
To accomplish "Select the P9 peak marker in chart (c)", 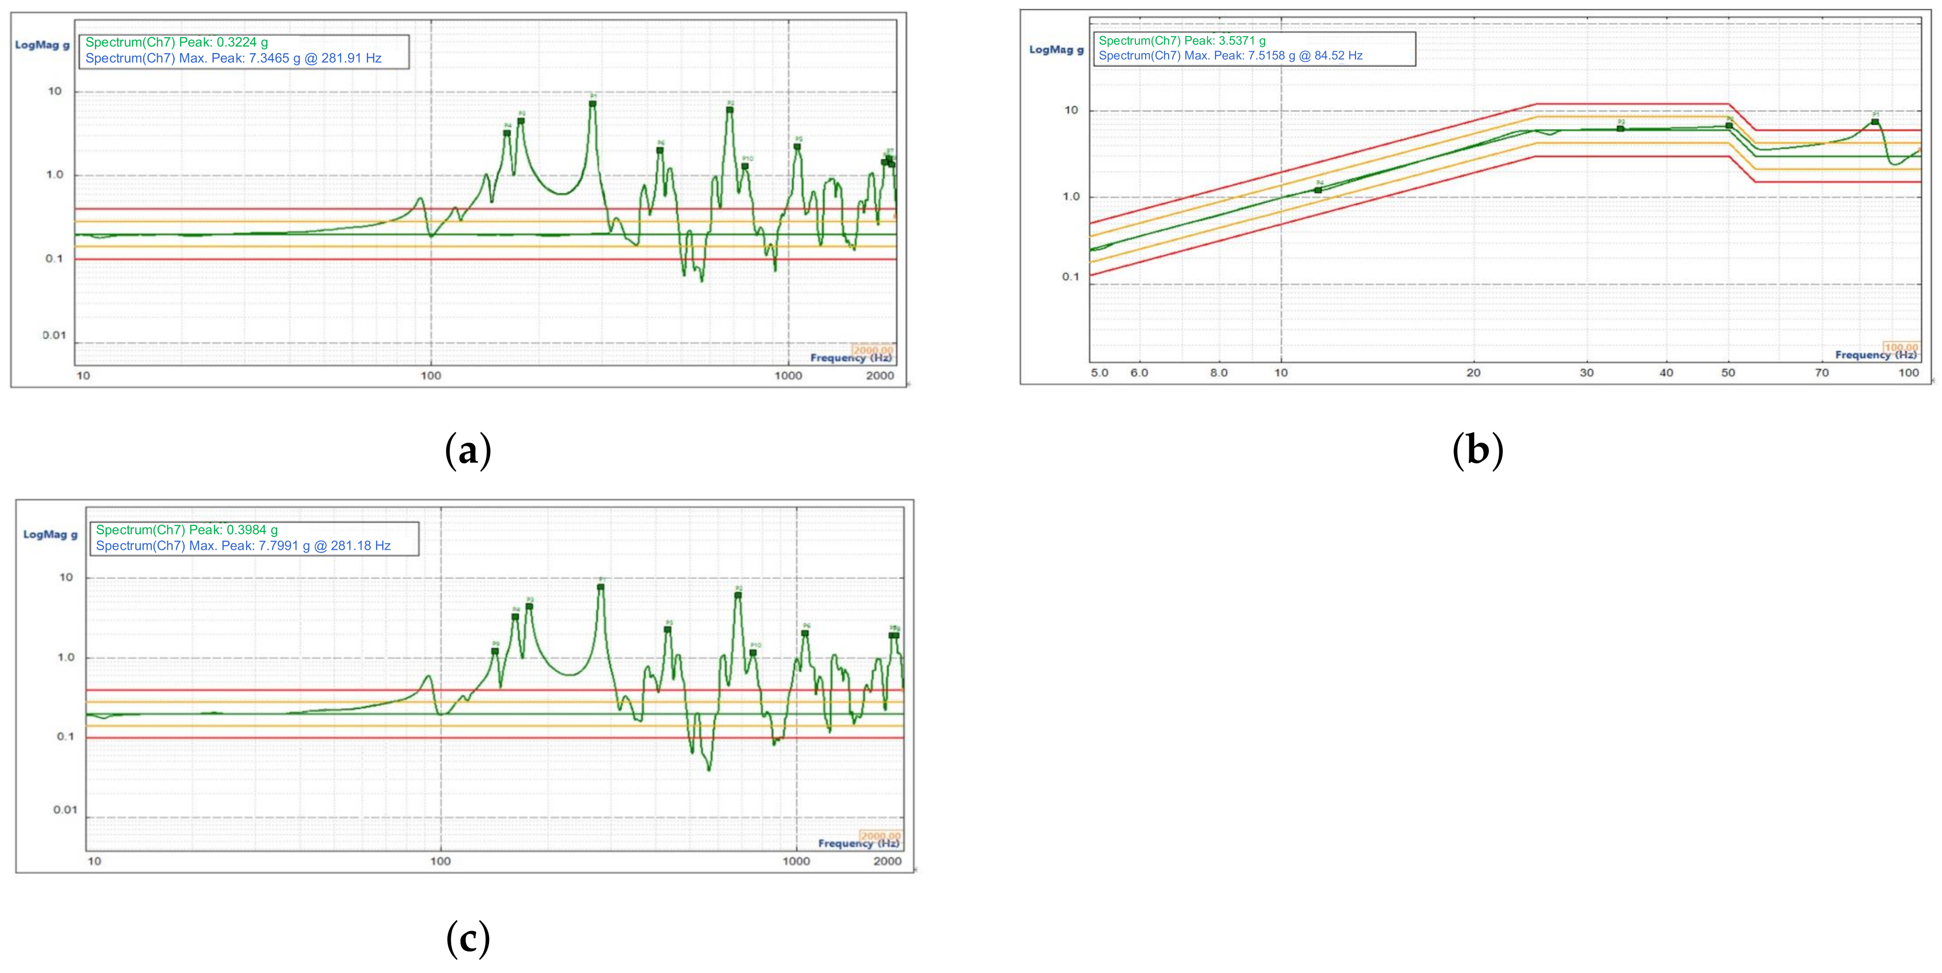I will pos(495,651).
